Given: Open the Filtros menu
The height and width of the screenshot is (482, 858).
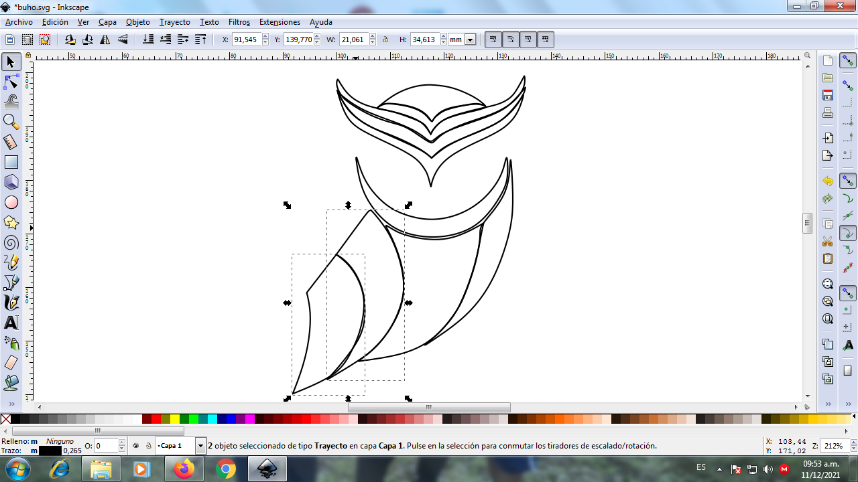Looking at the screenshot, I should point(239,22).
